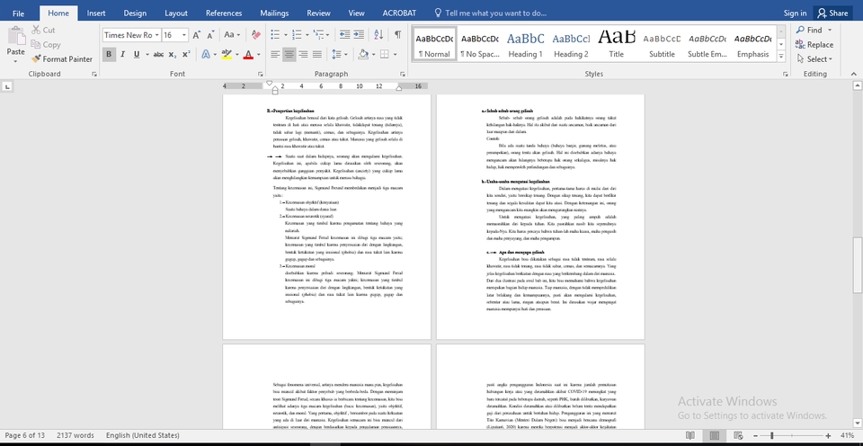The width and height of the screenshot is (863, 446).
Task: Toggle Bold formatting
Action: tap(109, 54)
